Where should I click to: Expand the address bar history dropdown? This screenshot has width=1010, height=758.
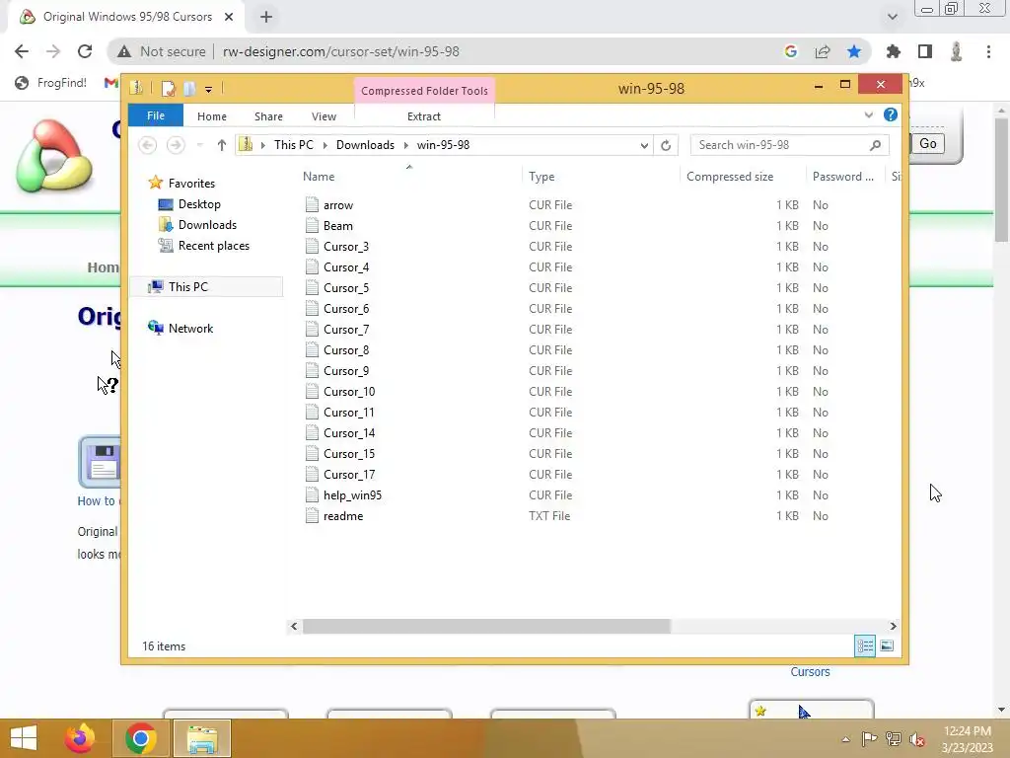pos(644,146)
